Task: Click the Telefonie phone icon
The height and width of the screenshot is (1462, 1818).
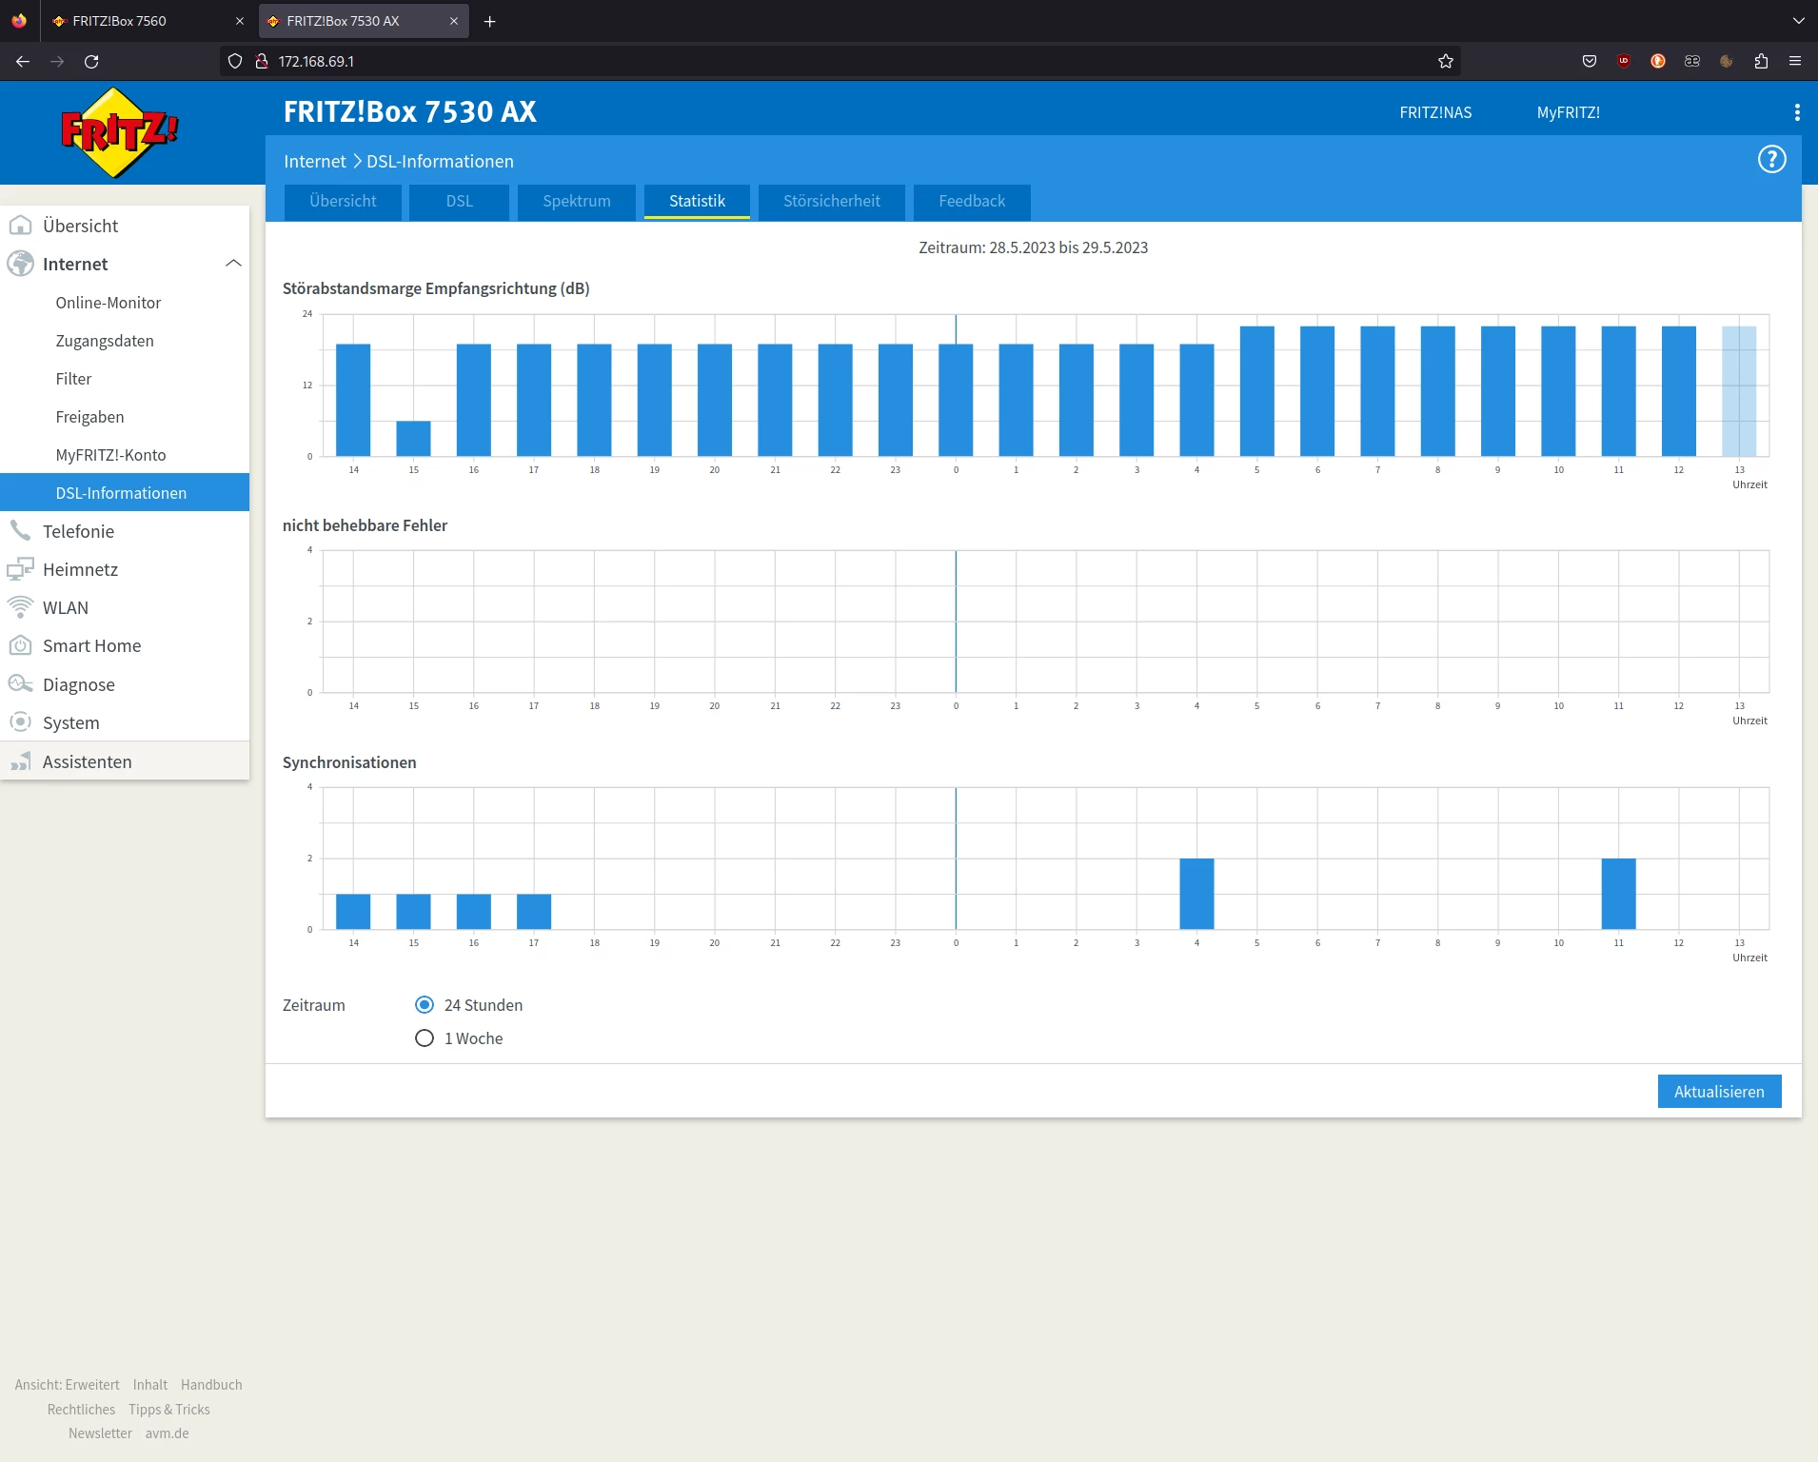Action: coord(20,531)
